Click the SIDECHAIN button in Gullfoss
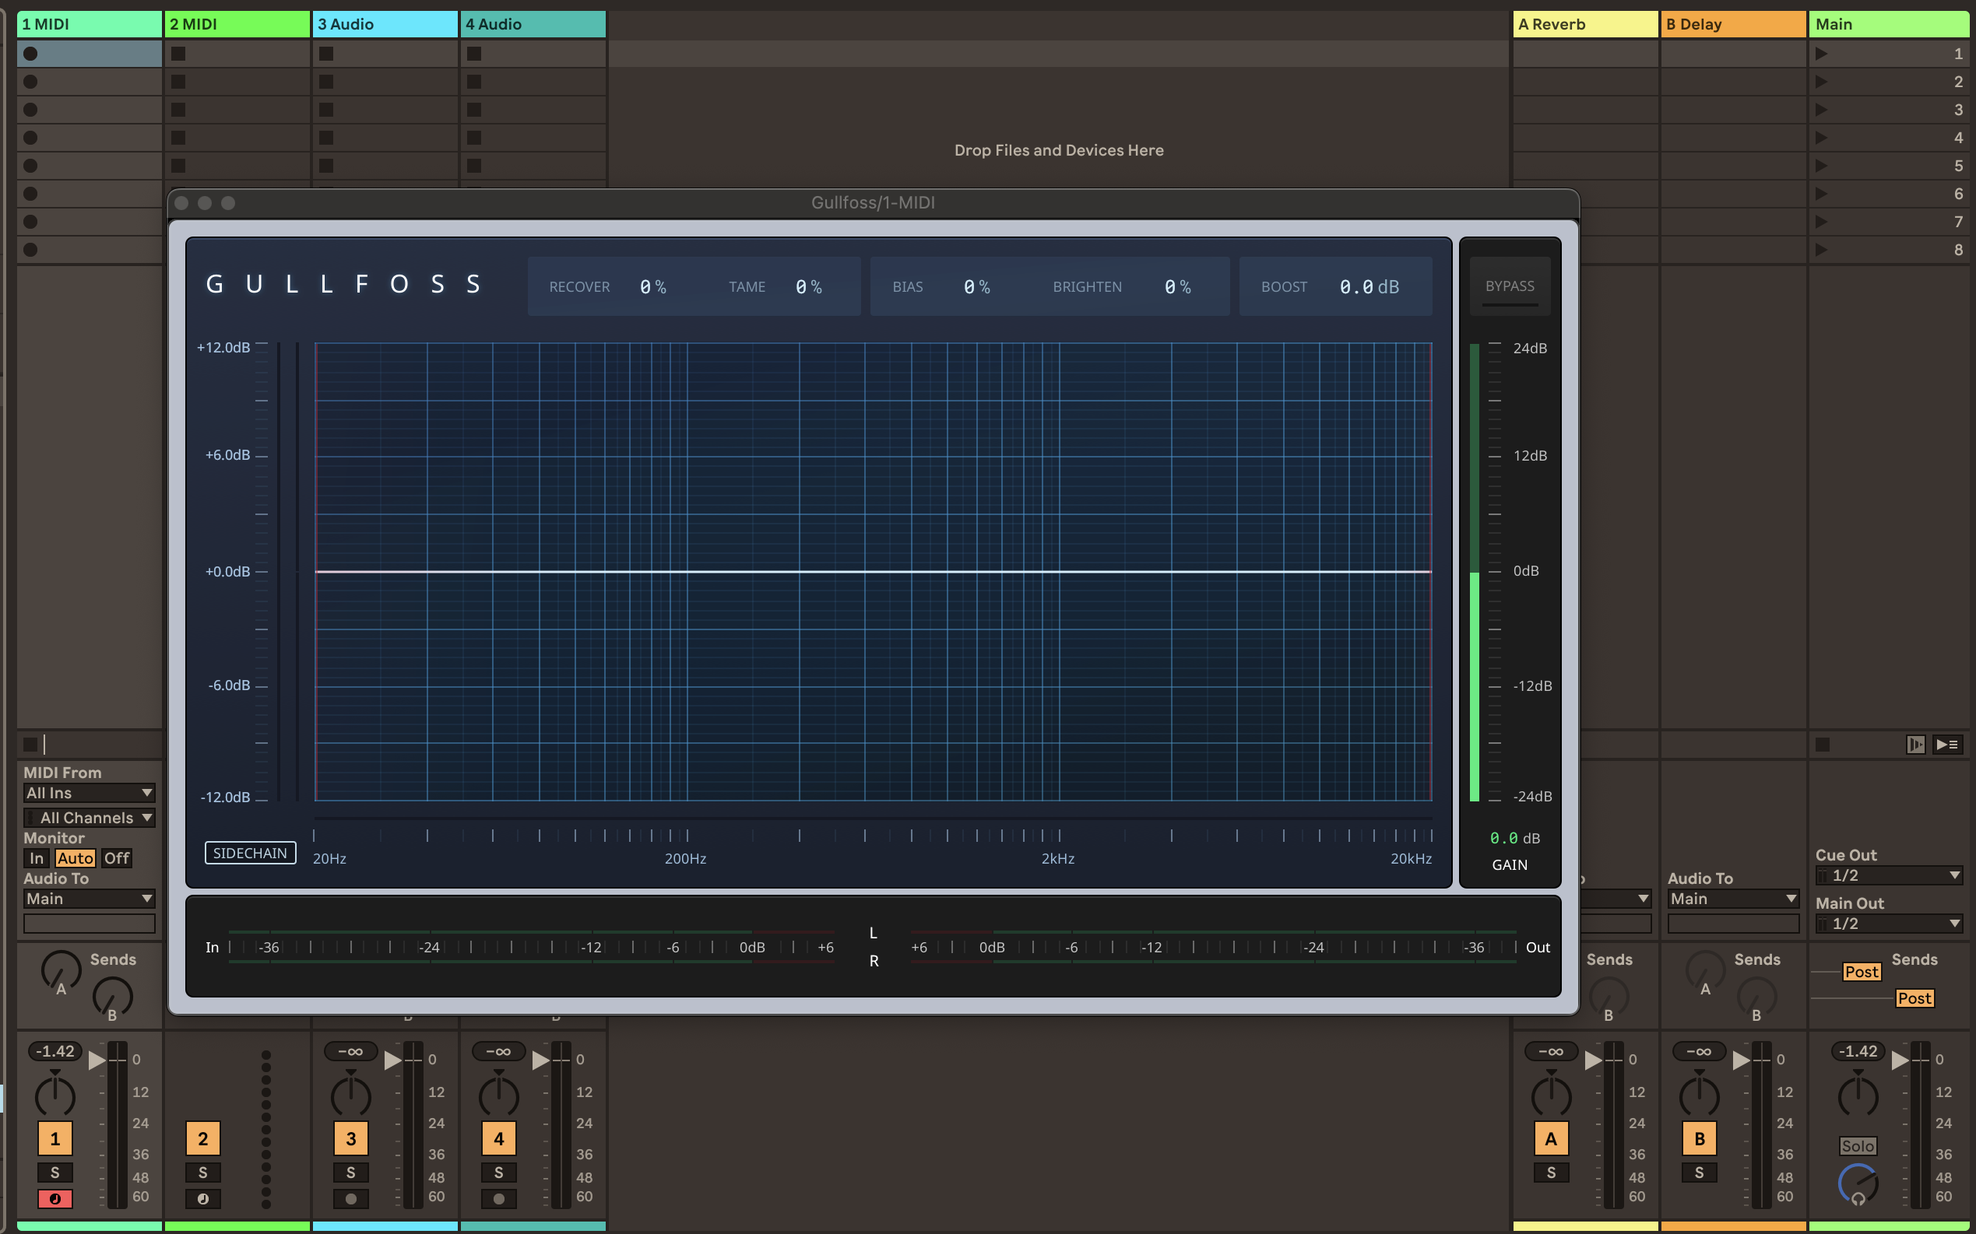This screenshot has height=1234, width=1976. pyautogui.click(x=250, y=853)
